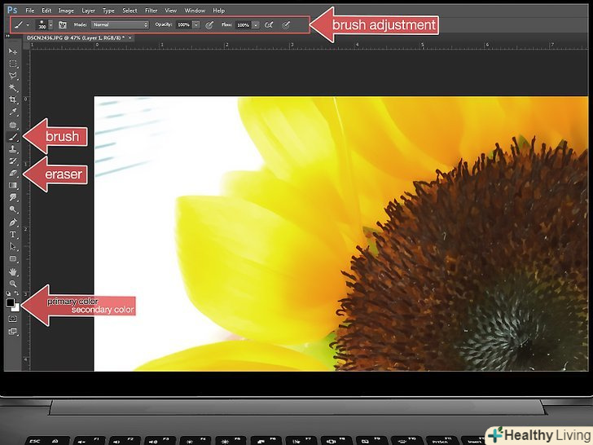Screen dimensions: 593x445
Task: Swap foreground and background colors
Action: (x=17, y=293)
